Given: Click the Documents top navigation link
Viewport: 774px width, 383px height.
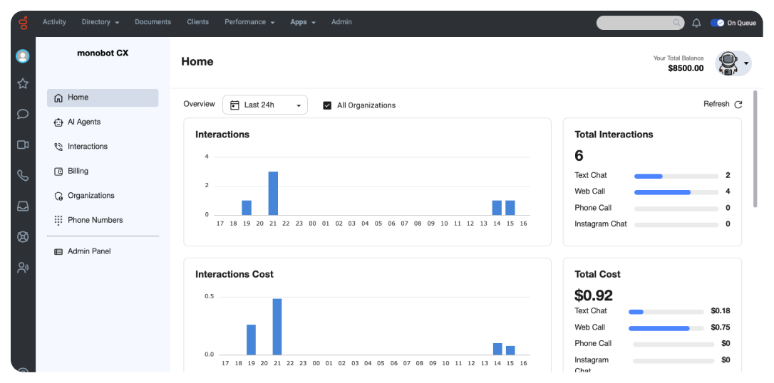Looking at the screenshot, I should (x=153, y=22).
